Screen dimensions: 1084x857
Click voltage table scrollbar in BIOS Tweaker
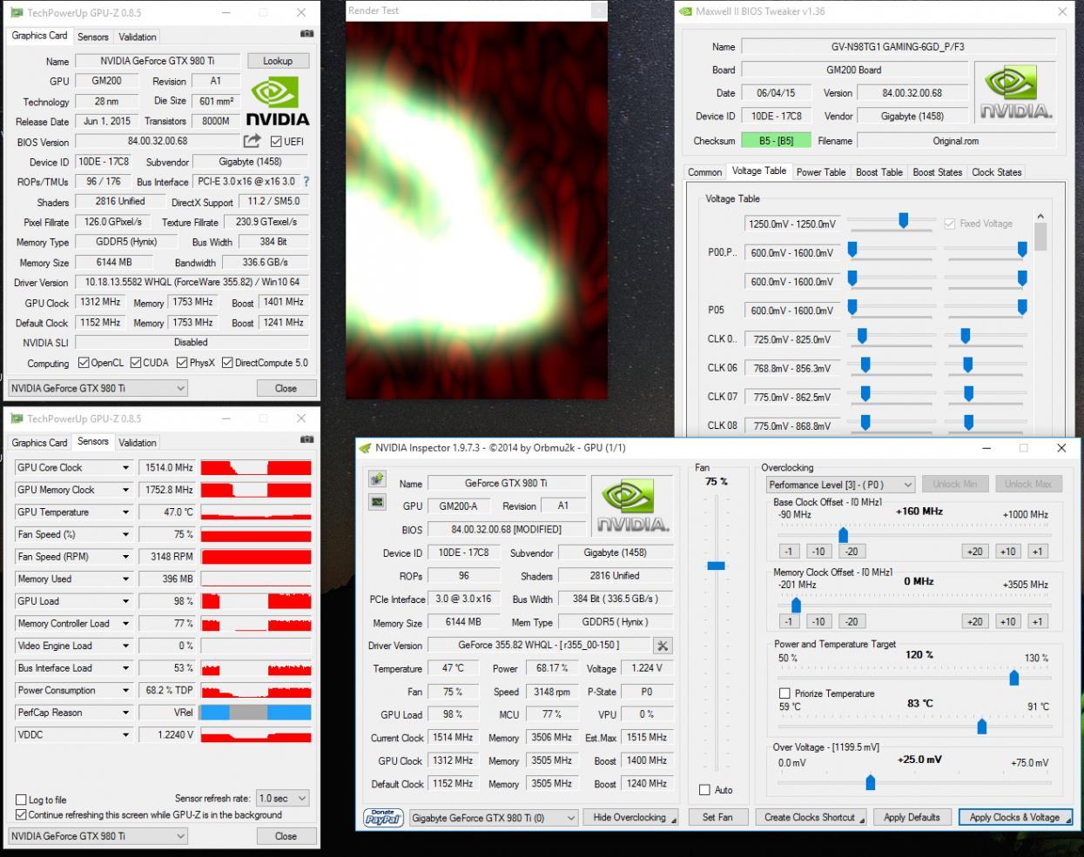(1040, 237)
